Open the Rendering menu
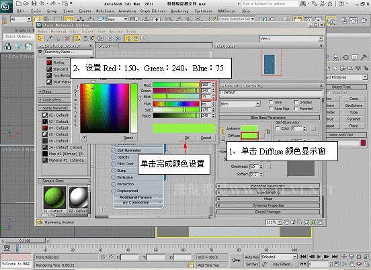Screen dimensions: 371x270 (179, 11)
